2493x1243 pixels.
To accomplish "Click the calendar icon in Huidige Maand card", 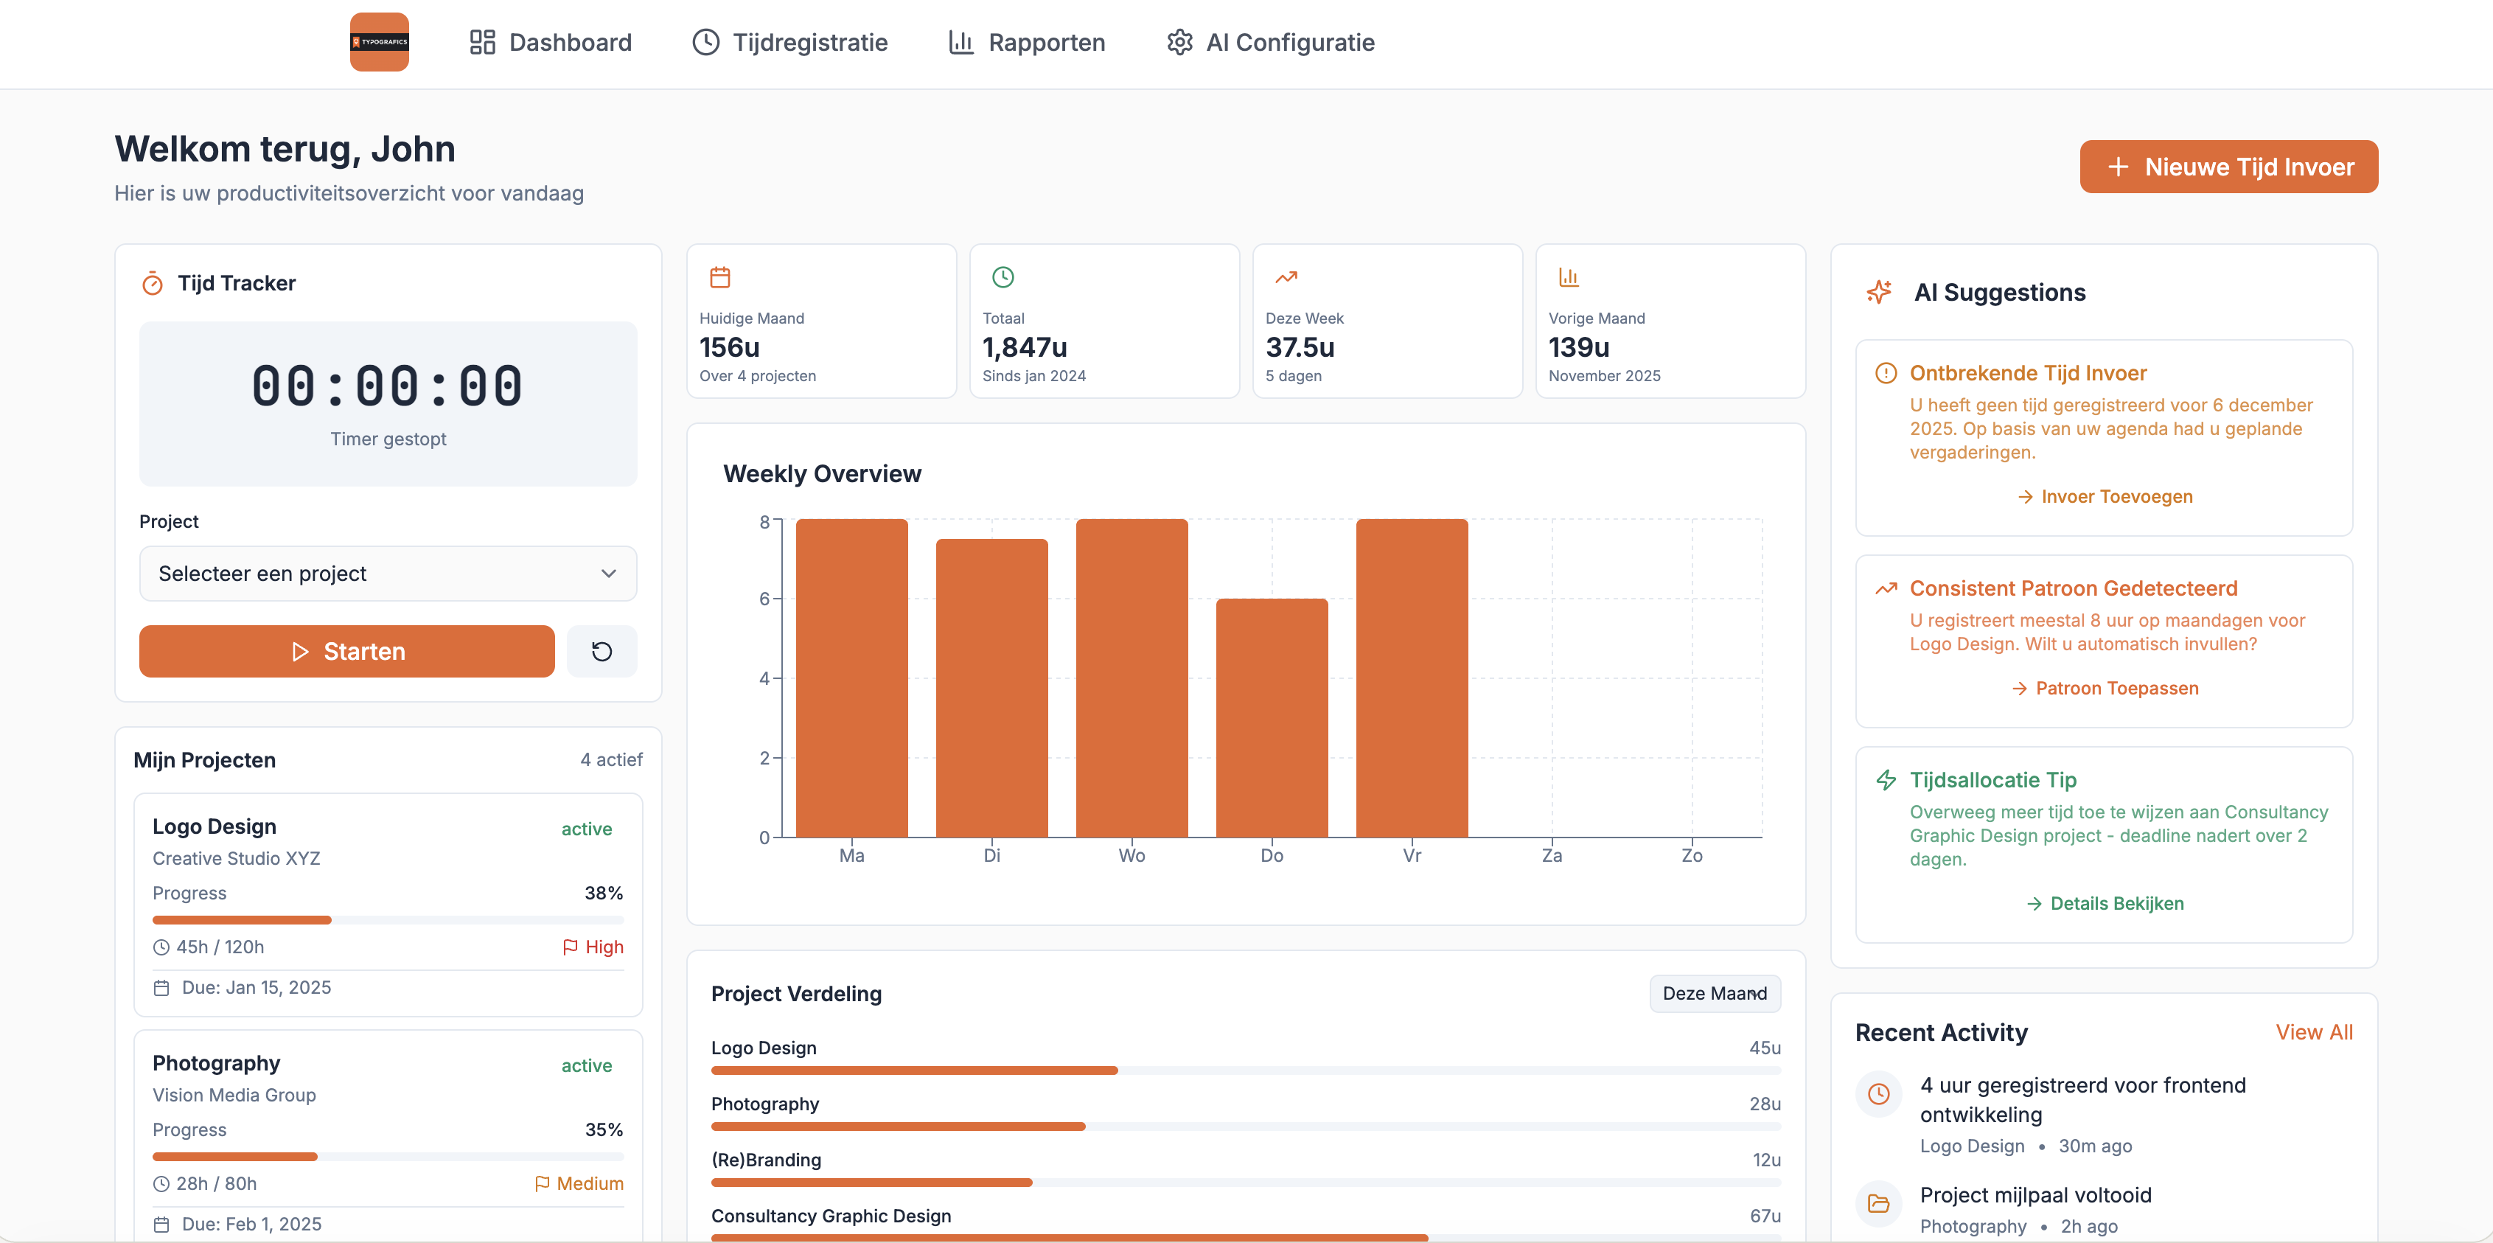I will [719, 278].
